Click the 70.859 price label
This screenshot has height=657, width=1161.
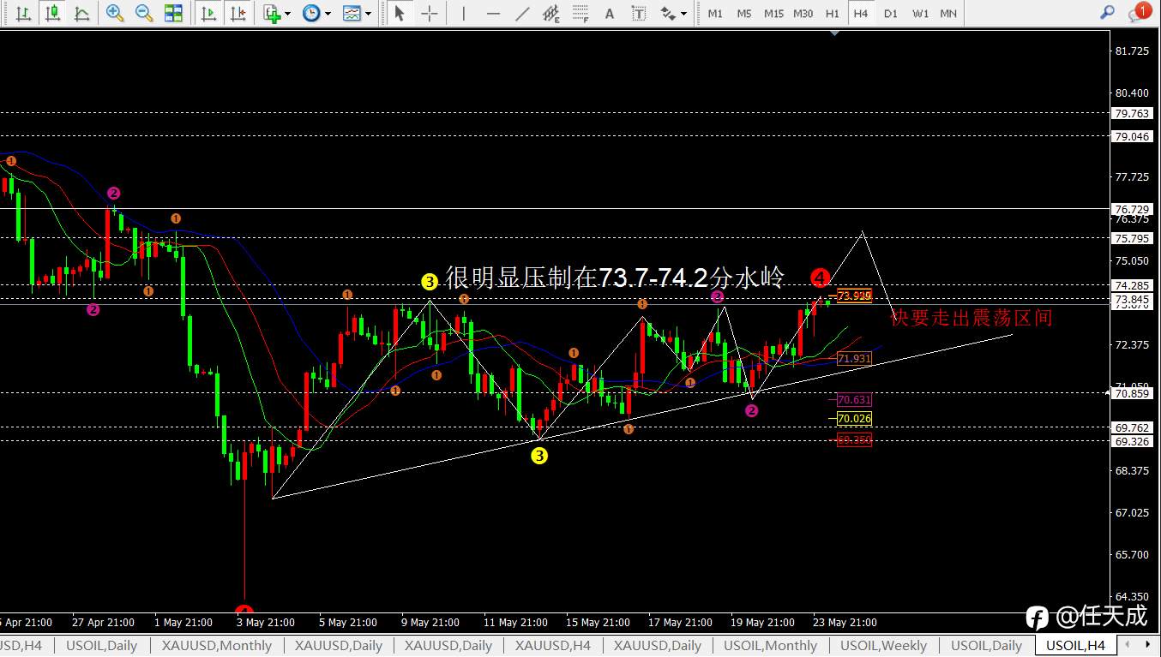click(x=1131, y=394)
